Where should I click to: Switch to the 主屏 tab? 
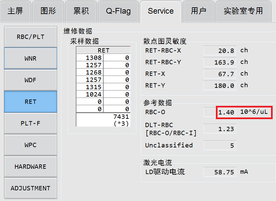point(15,11)
